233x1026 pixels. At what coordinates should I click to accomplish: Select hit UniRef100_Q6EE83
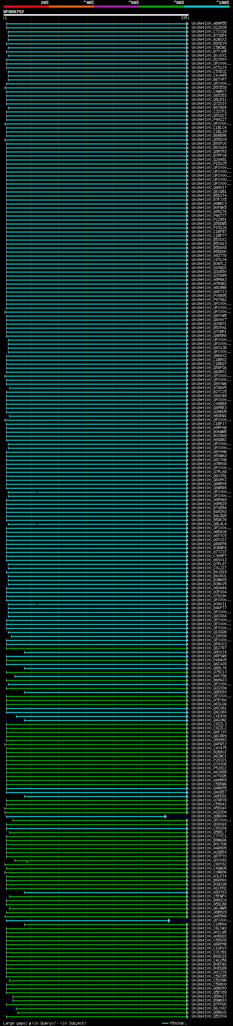point(209,692)
